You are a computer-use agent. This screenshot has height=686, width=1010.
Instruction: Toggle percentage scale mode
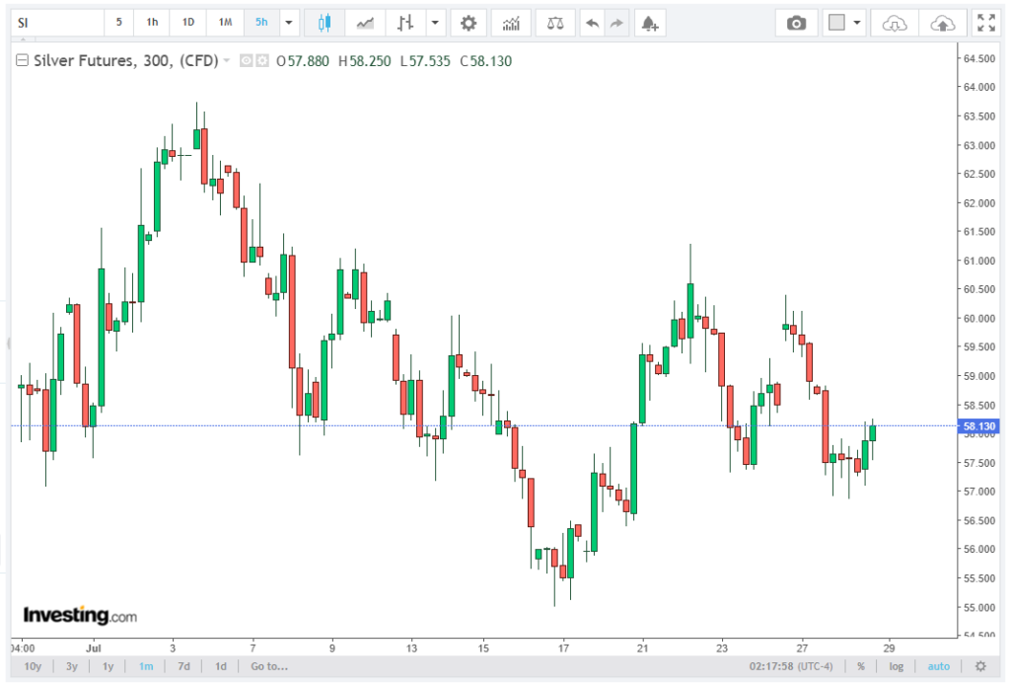(x=861, y=666)
